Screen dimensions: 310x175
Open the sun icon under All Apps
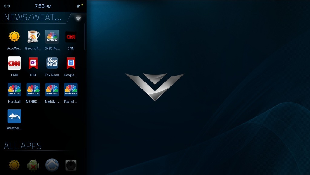click(x=14, y=165)
